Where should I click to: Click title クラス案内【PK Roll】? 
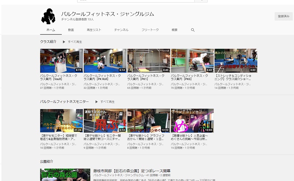tap(103, 77)
